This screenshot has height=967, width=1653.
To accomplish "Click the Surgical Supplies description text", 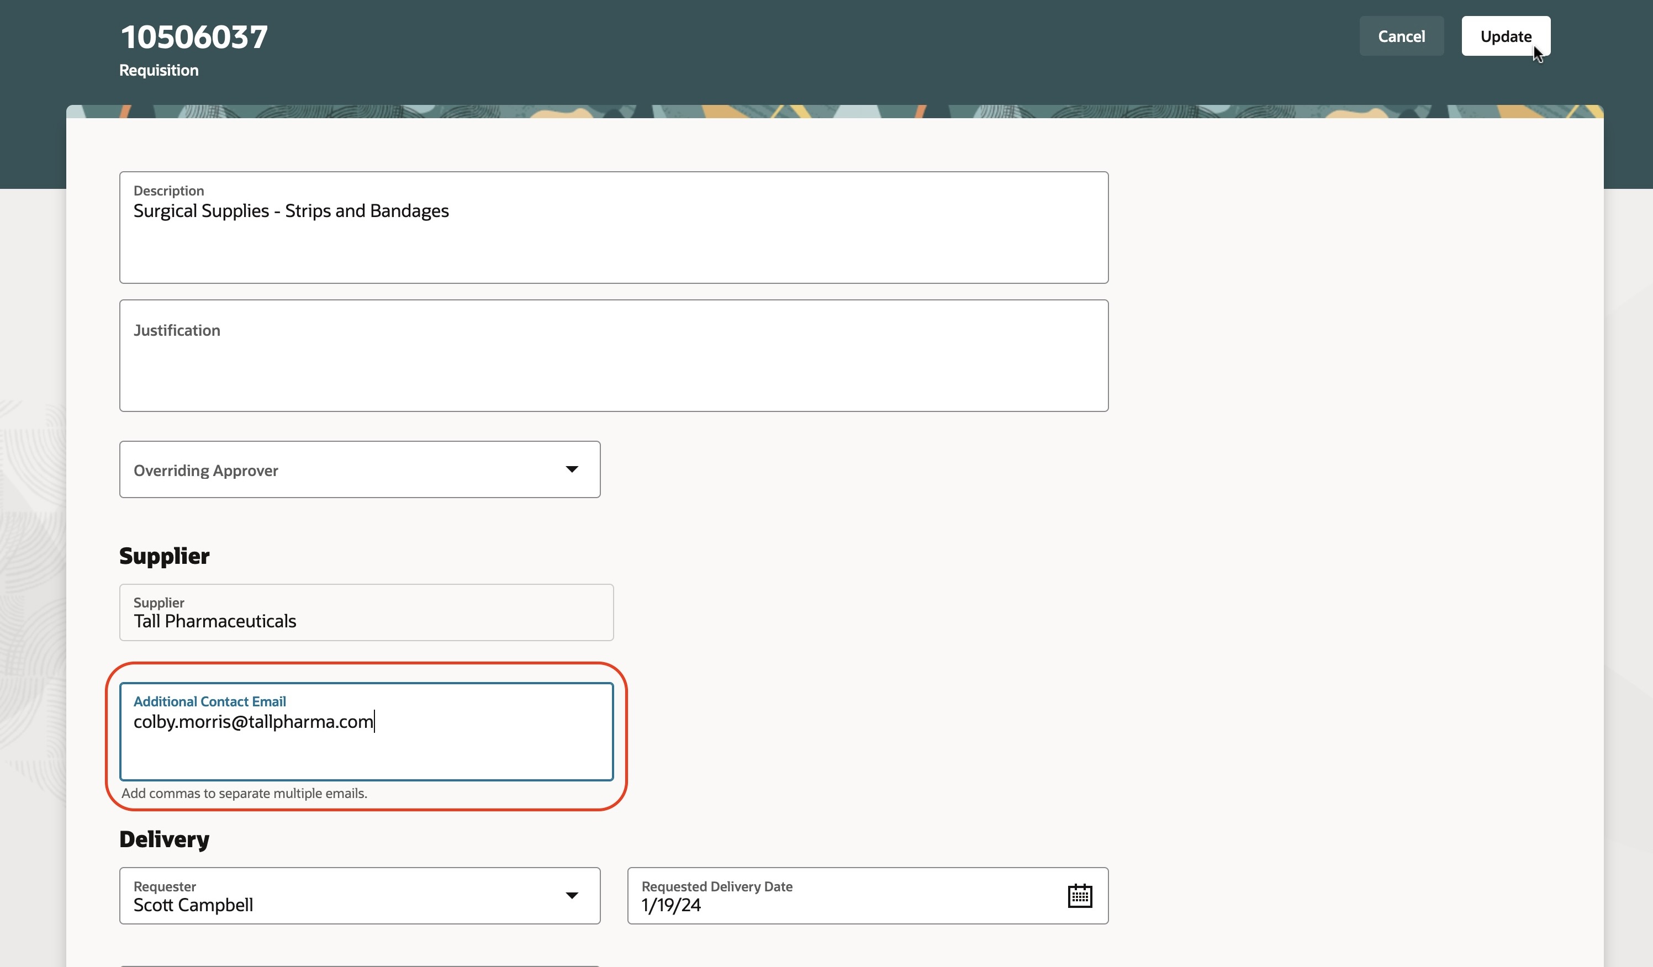I will (291, 210).
